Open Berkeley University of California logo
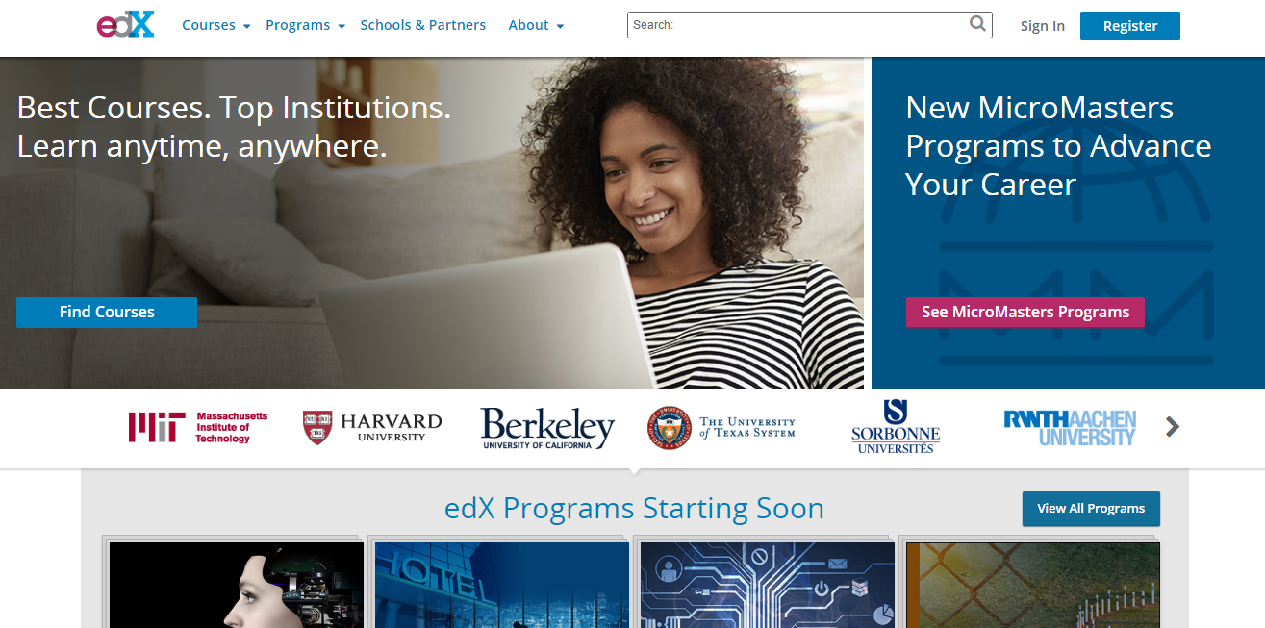The image size is (1265, 628). point(547,428)
